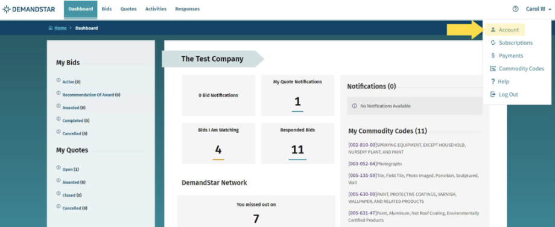This screenshot has width=555, height=227.
Task: Click the Help question mark in dropdown
Action: [493, 82]
